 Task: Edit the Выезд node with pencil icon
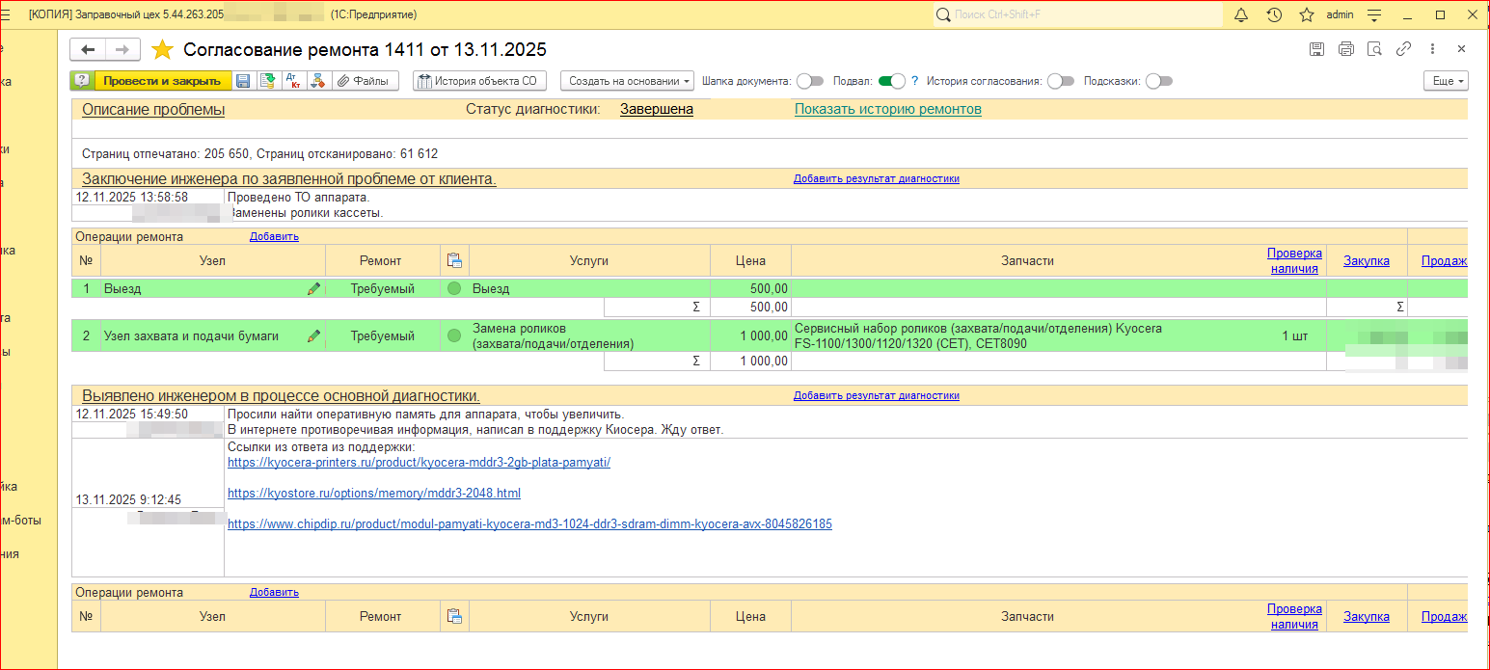(313, 288)
